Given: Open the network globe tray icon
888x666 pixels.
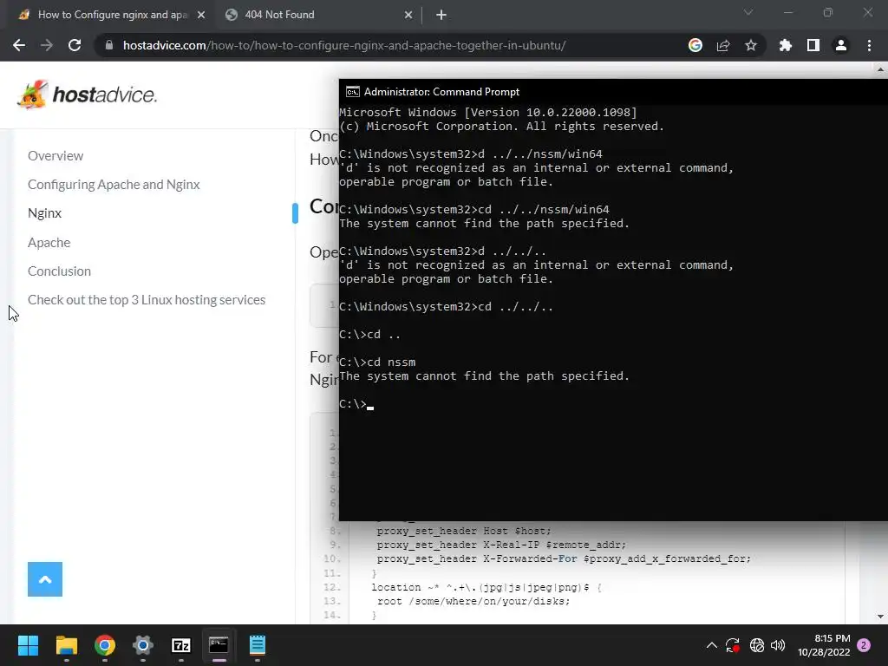Looking at the screenshot, I should [x=756, y=644].
